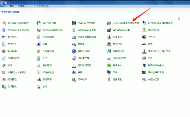Click the 用户帐户 link
190x117 pixels.
(x=82, y=79)
